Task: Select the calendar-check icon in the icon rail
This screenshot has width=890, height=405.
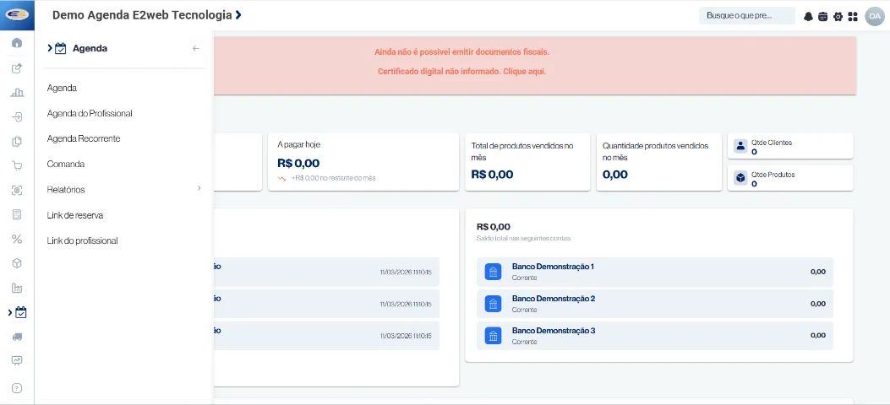Action: coord(21,312)
